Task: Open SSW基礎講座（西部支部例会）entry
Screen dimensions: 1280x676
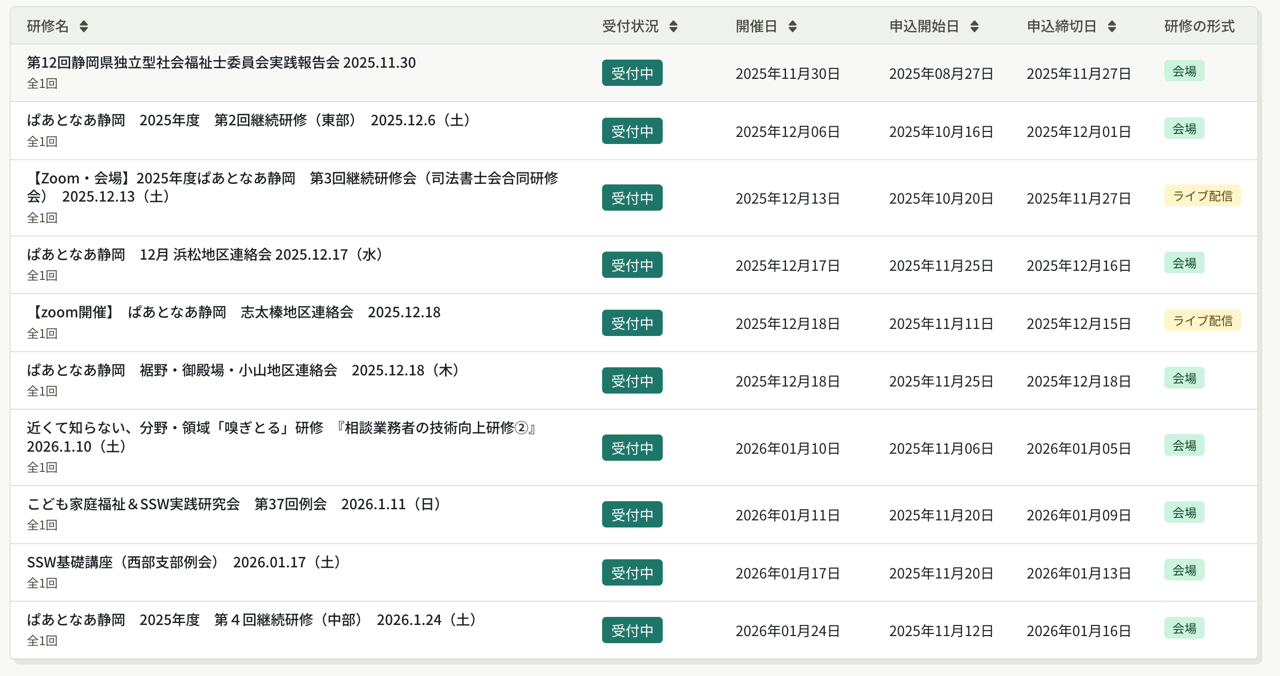Action: pos(184,562)
